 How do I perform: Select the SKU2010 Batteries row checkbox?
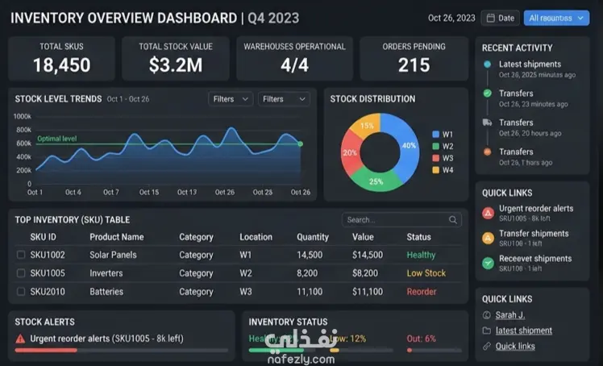pos(21,291)
